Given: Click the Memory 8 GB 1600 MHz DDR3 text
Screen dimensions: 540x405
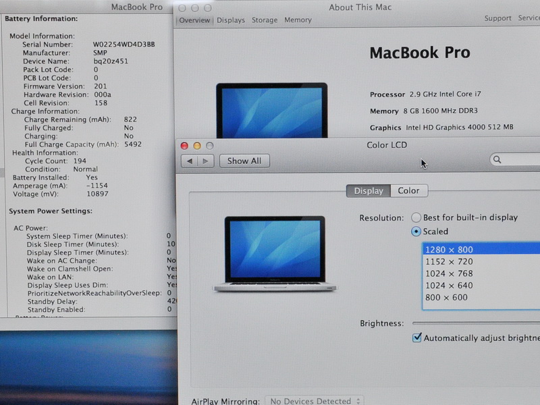Looking at the screenshot, I should coord(424,111).
